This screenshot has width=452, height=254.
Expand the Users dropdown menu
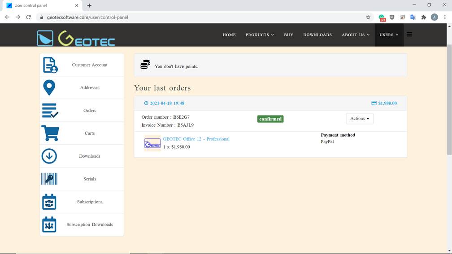pyautogui.click(x=389, y=35)
